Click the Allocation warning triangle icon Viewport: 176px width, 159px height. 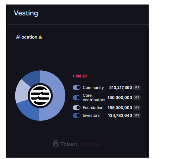click(x=40, y=37)
